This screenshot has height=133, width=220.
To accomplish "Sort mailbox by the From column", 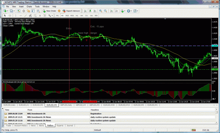I will pyautogui.click(x=58, y=110).
